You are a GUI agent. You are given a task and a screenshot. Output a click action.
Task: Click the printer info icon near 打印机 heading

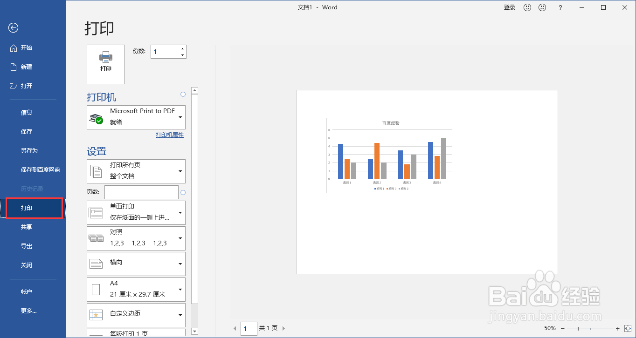(x=183, y=95)
